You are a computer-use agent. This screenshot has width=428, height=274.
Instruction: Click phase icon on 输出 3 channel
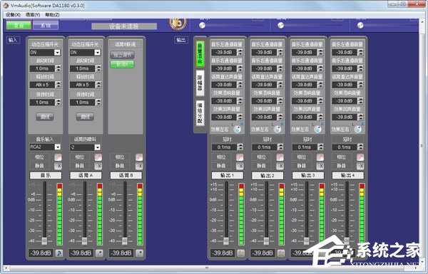coord(320,157)
